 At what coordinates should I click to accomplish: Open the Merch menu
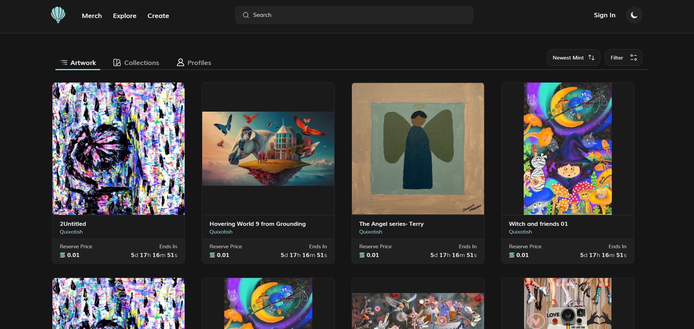[x=92, y=16]
